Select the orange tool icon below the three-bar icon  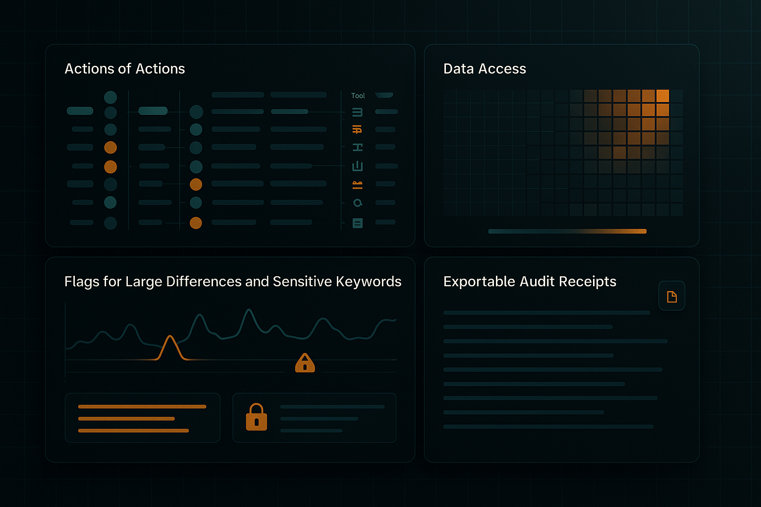pyautogui.click(x=357, y=130)
